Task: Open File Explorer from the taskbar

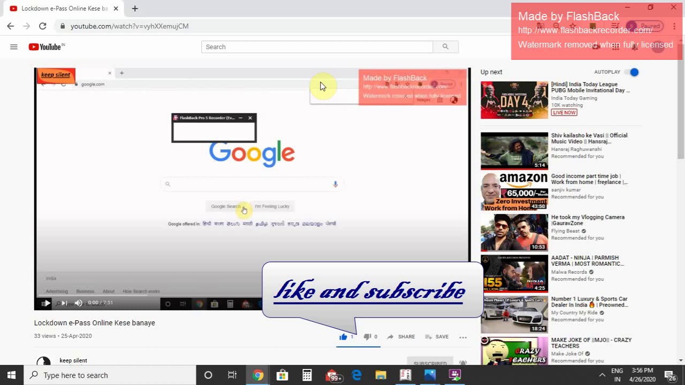Action: (381, 375)
